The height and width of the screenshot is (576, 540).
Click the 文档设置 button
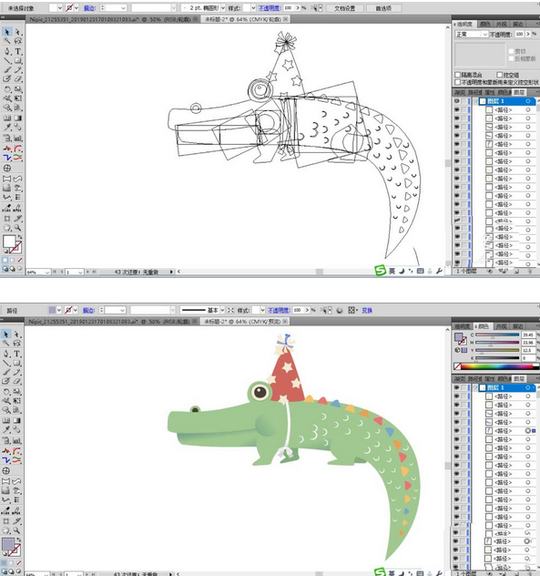[x=344, y=8]
